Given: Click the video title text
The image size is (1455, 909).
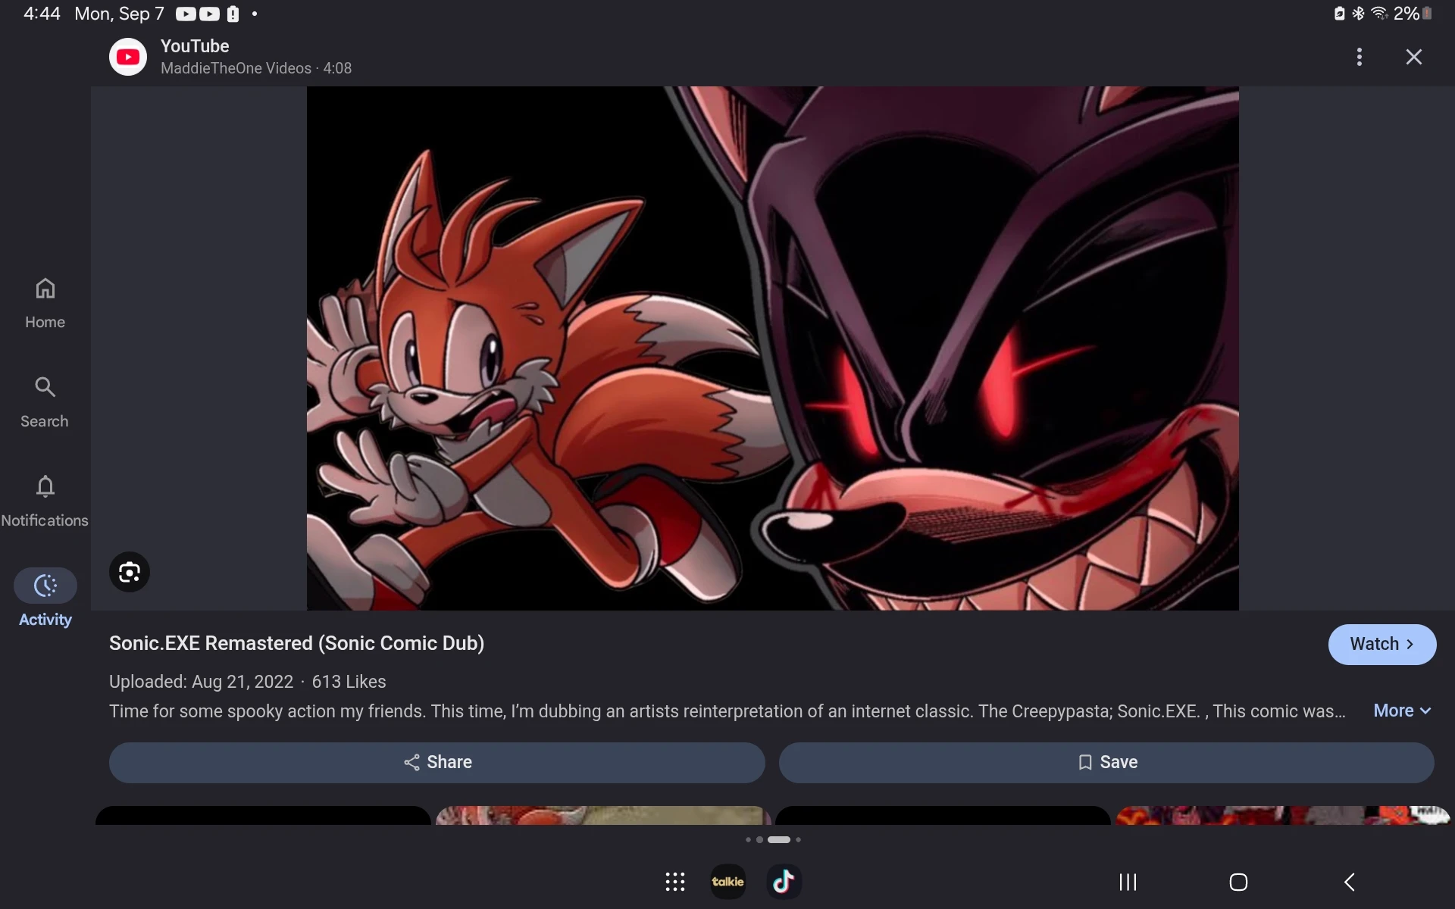Looking at the screenshot, I should [296, 643].
